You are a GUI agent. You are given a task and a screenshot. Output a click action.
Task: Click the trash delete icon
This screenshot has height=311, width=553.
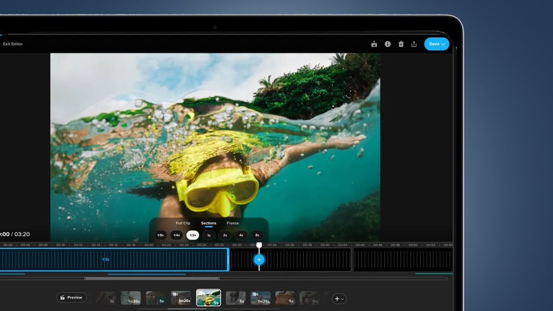401,44
